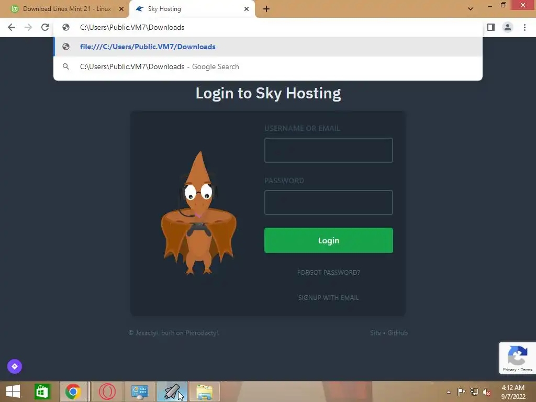The height and width of the screenshot is (402, 536).
Task: Close the Sky Hosting tab
Action: tap(247, 9)
